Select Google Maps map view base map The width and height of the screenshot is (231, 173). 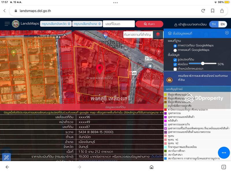(x=175, y=50)
